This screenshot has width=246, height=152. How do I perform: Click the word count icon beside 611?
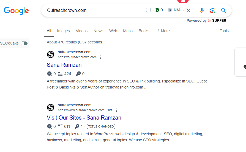(x=60, y=126)
